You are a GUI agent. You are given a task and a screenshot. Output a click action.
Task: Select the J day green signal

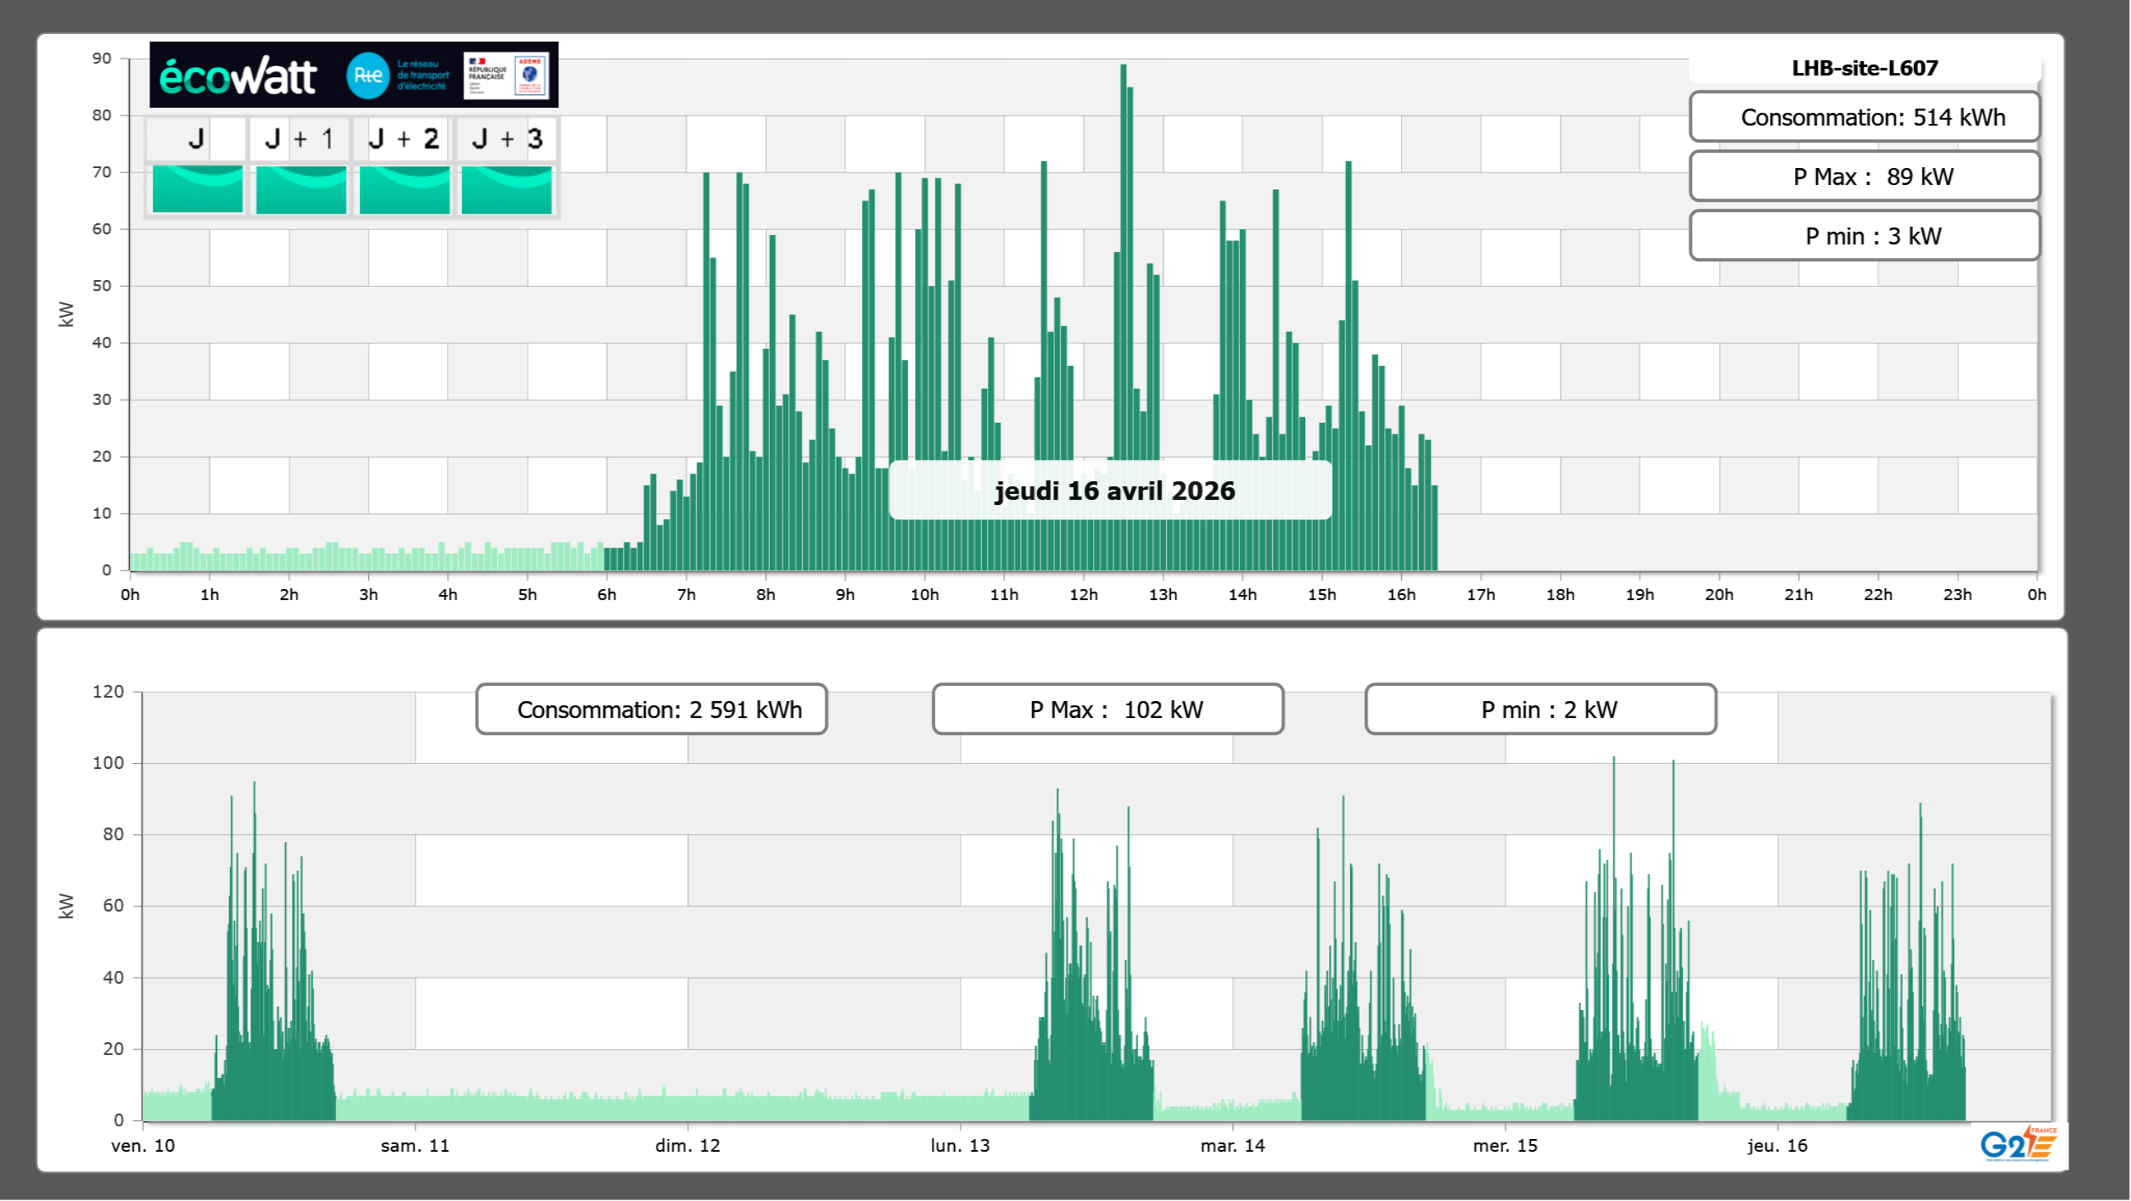click(197, 189)
